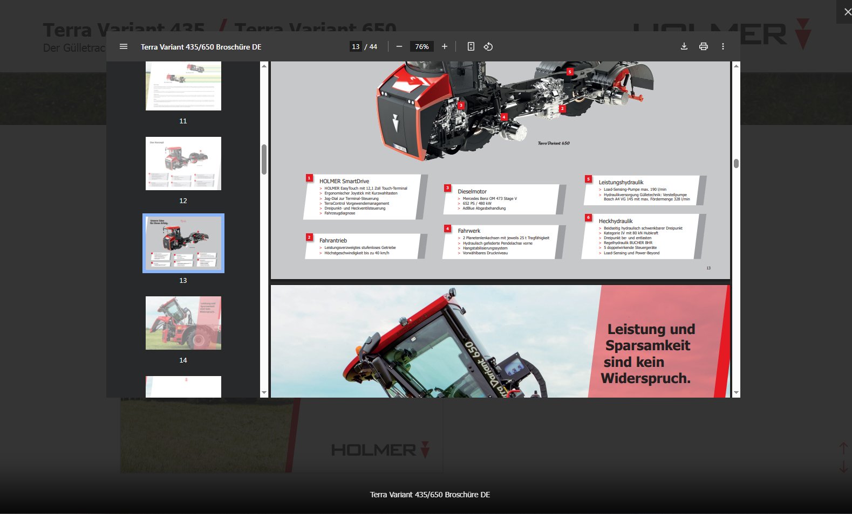Select page 12 thumbnail
852x514 pixels.
point(183,163)
